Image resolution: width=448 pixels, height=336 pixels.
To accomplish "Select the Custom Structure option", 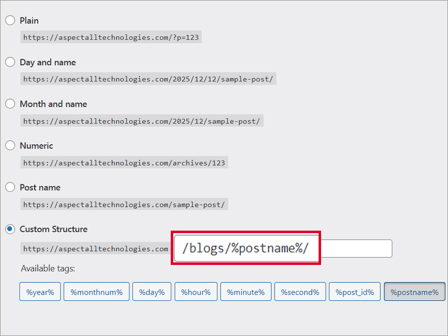I will [x=10, y=229].
